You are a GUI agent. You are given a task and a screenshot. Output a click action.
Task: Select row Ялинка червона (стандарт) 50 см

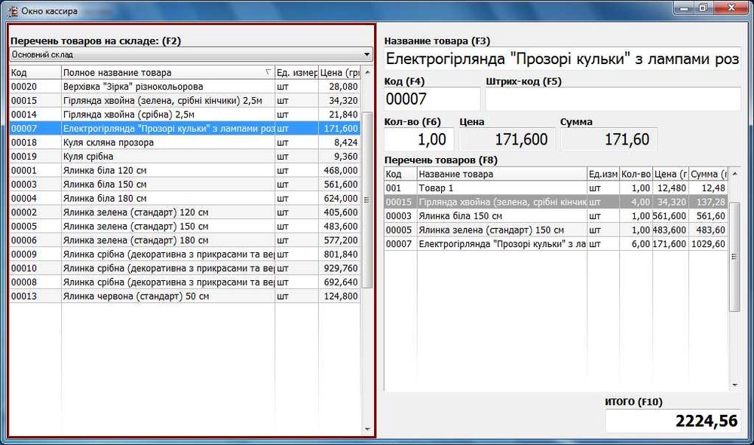[185, 296]
